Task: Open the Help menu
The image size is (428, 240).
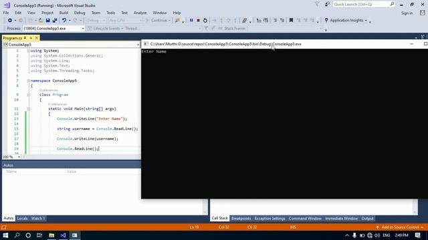Action: [177, 13]
